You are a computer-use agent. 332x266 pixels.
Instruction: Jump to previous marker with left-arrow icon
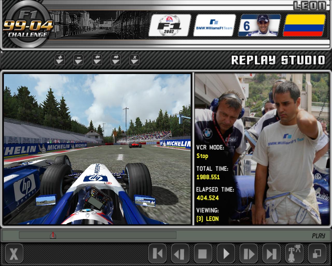tap(97, 60)
